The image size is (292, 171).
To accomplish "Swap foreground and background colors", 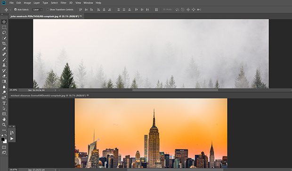I will [6, 135].
